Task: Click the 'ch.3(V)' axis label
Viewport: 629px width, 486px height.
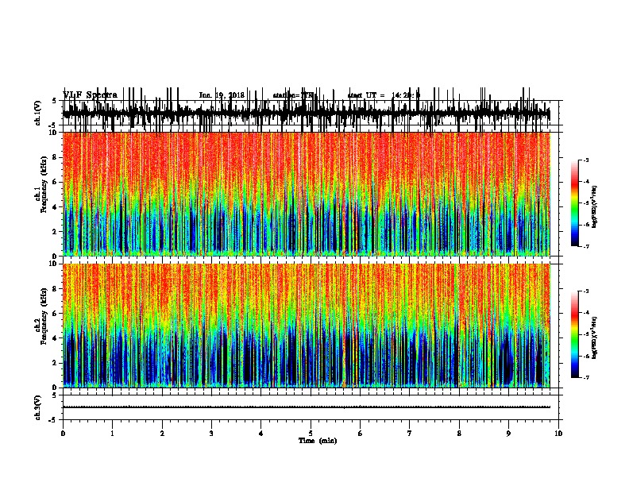Action: pyautogui.click(x=38, y=407)
